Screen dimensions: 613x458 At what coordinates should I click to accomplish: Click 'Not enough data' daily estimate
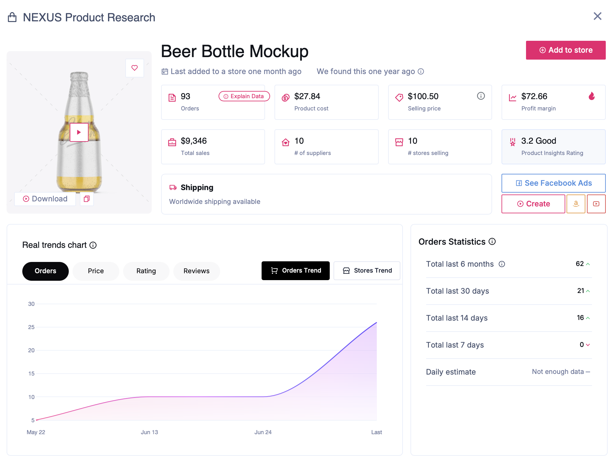558,372
